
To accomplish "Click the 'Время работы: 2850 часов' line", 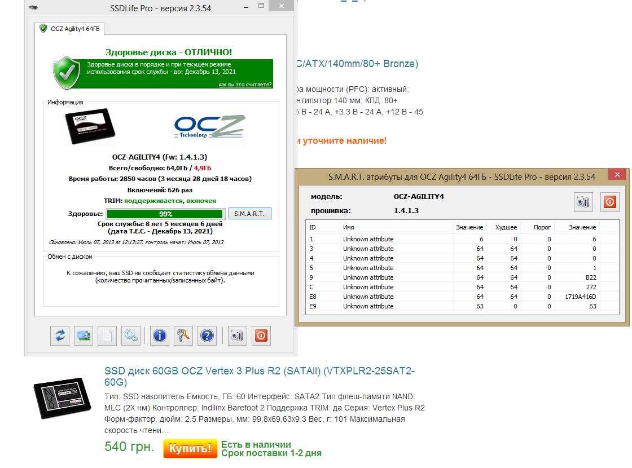I will (x=160, y=179).
